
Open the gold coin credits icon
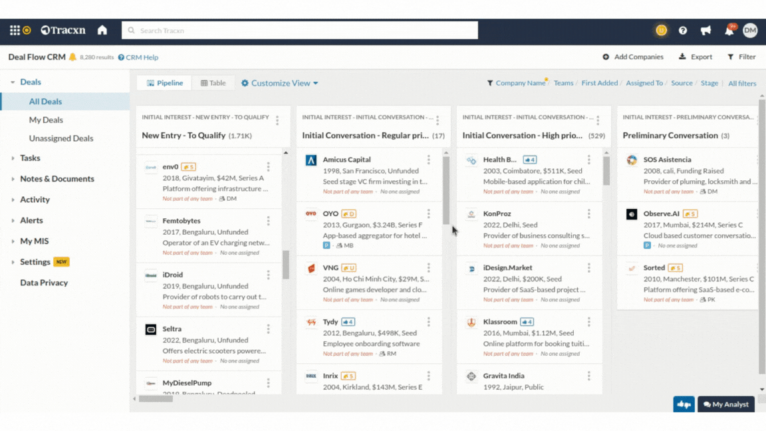pos(661,30)
